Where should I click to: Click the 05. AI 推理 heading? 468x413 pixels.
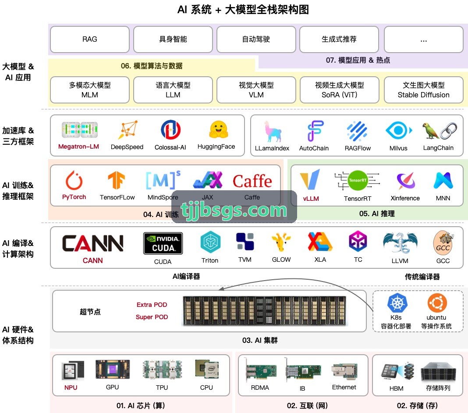(377, 214)
